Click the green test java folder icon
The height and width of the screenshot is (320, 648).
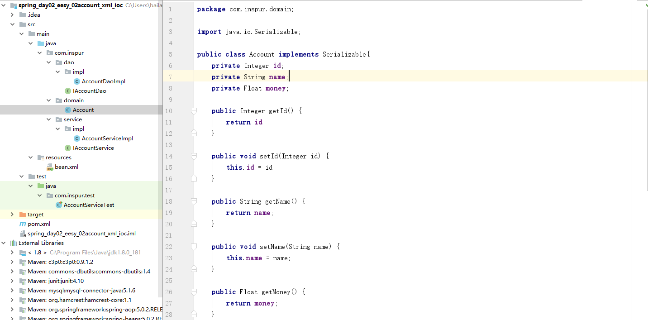(41, 186)
